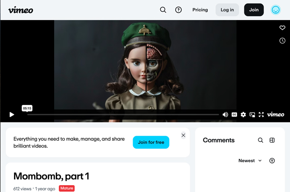The image size is (290, 192).
Task: Search within the comments
Action: pyautogui.click(x=261, y=140)
